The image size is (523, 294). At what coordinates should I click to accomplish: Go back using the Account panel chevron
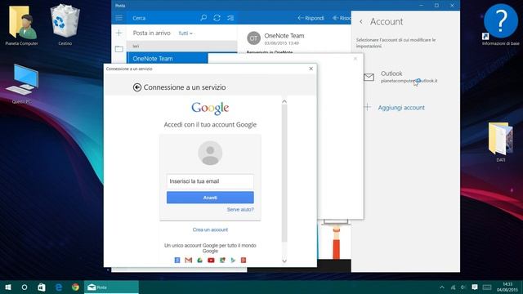tap(361, 22)
